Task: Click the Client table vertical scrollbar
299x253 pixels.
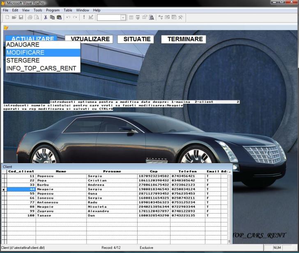Action: click(230, 207)
